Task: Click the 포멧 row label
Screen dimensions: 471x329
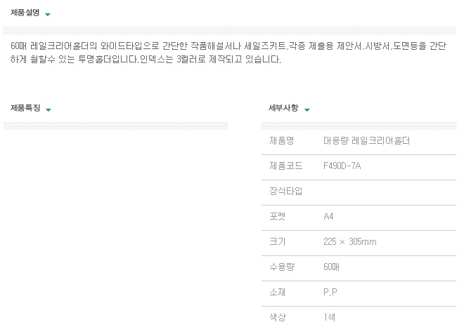Action: [277, 216]
